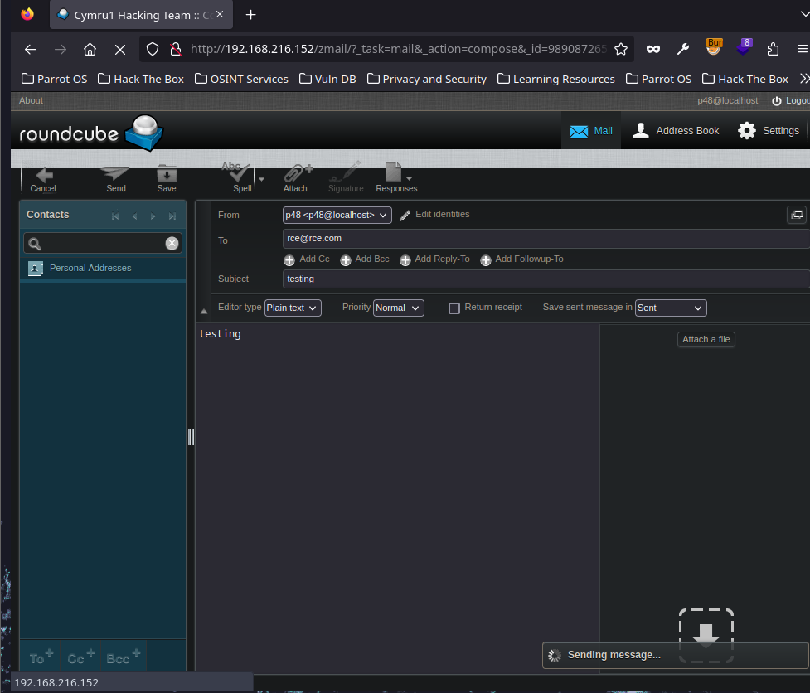810x693 pixels.
Task: Bookmark this page with the star icon
Action: (x=621, y=49)
